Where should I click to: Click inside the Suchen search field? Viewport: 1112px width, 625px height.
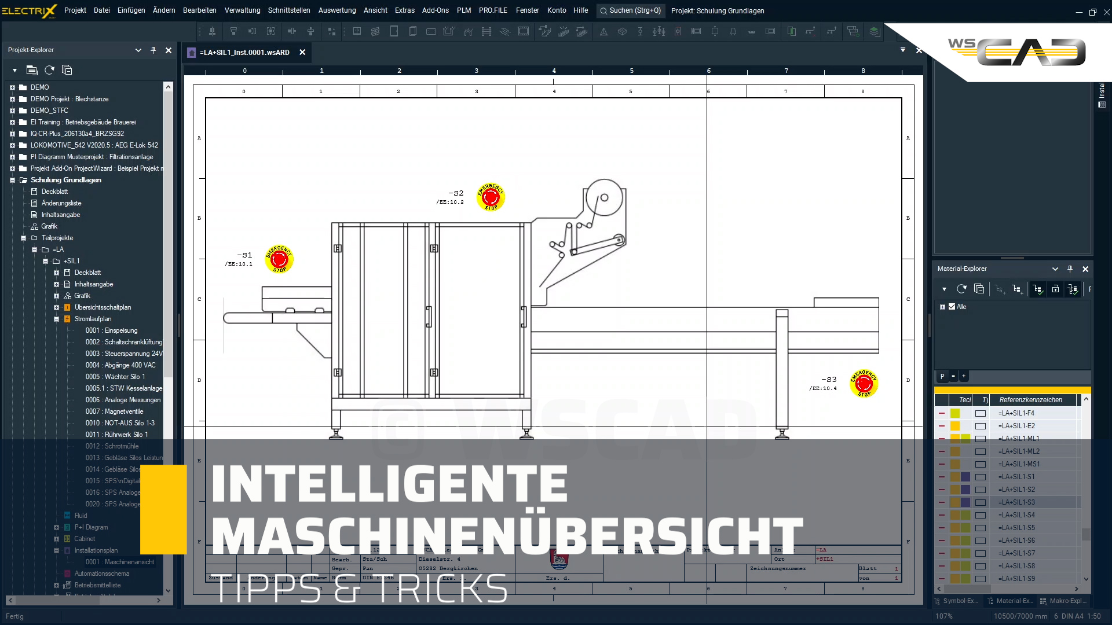tap(631, 10)
